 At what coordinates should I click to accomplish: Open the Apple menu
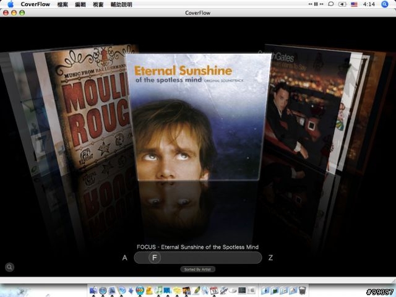tap(11, 4)
